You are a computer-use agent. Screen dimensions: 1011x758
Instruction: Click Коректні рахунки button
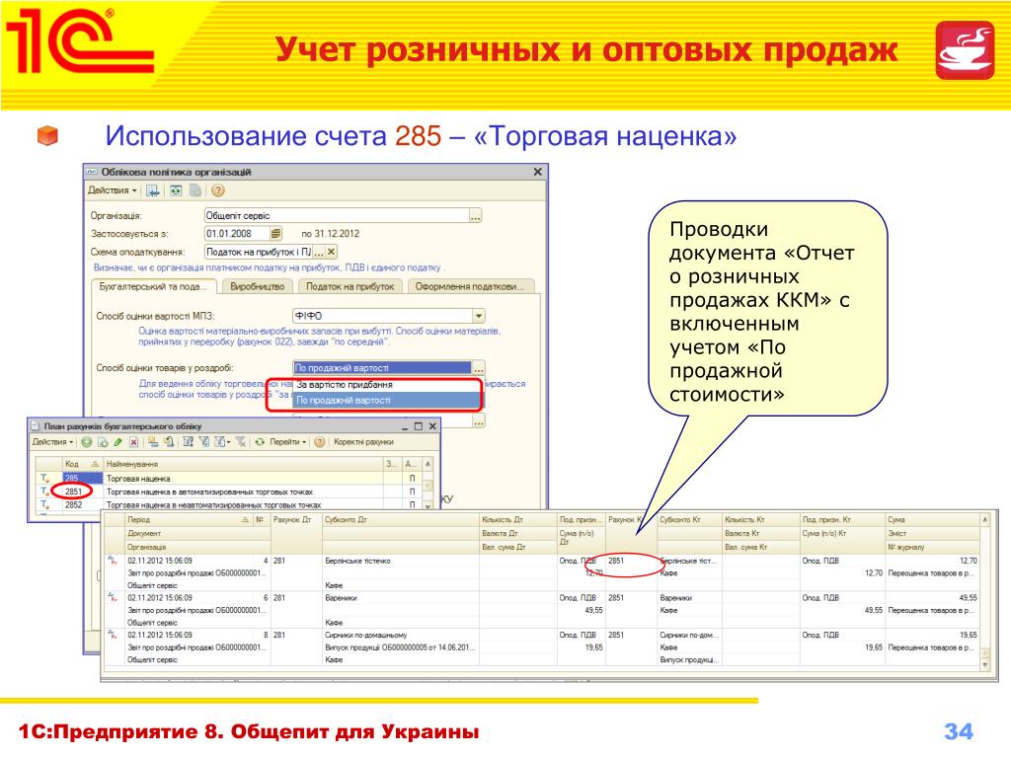point(364,442)
